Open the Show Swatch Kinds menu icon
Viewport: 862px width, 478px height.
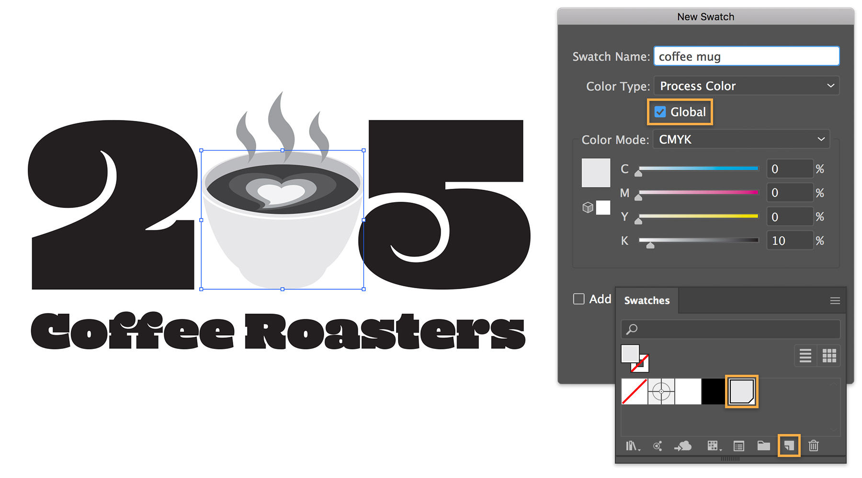[x=714, y=446]
